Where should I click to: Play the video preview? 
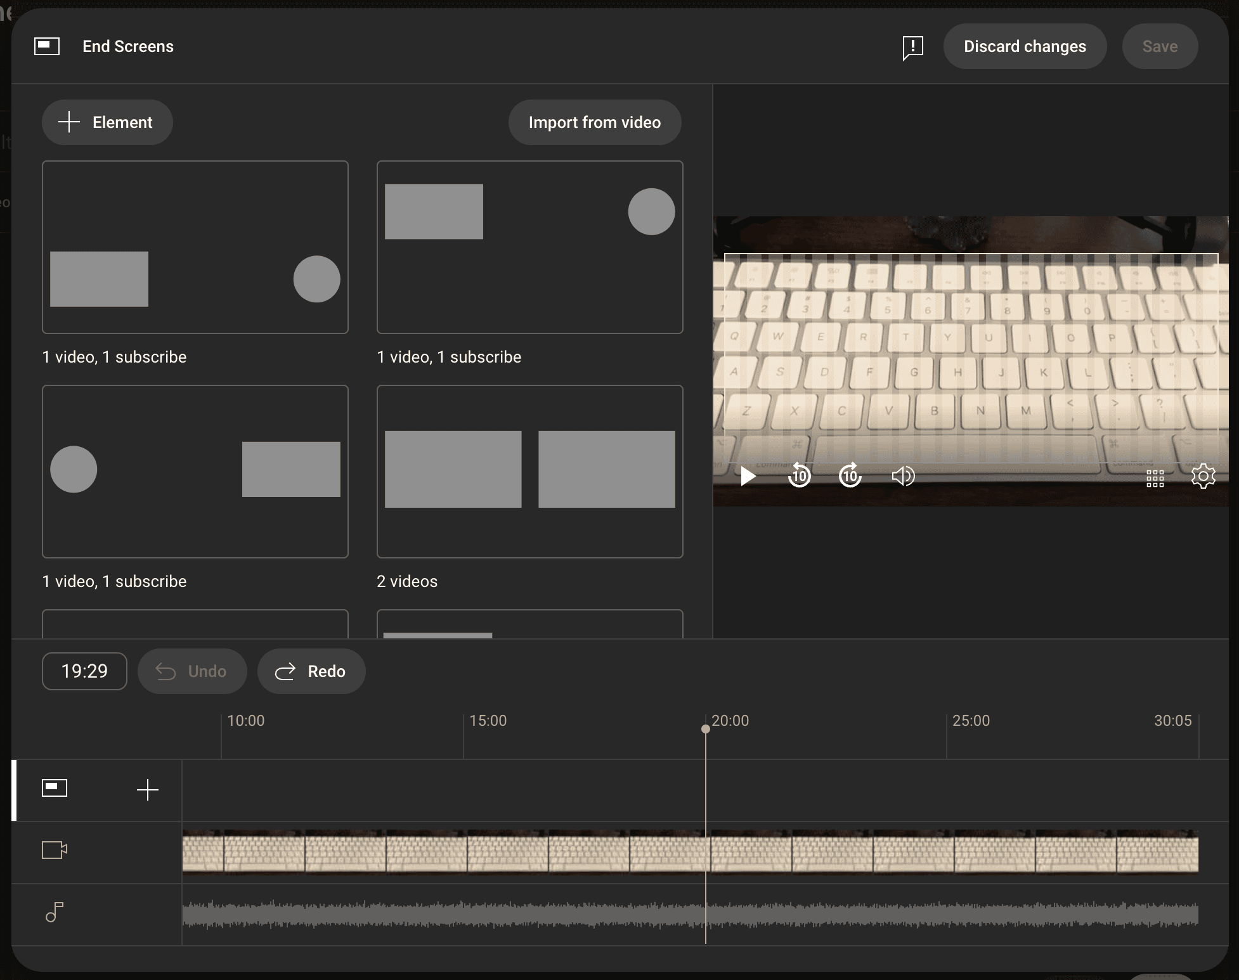pos(748,476)
